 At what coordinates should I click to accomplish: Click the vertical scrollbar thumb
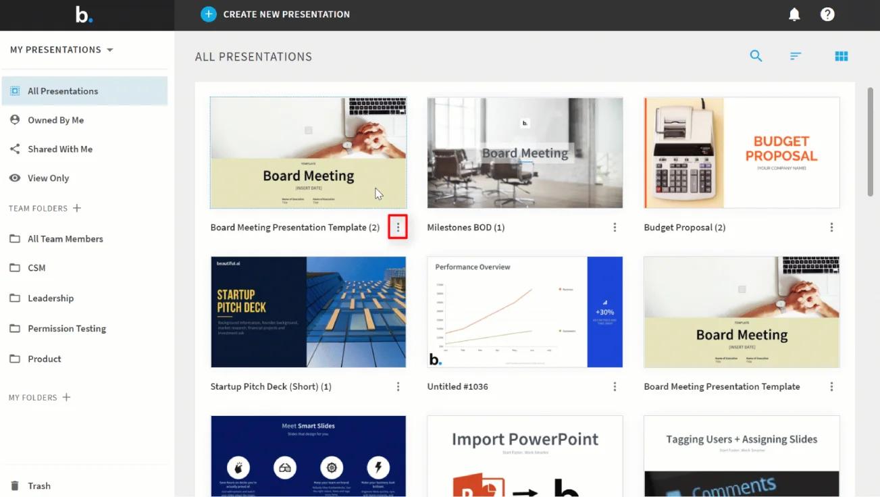[x=870, y=142]
